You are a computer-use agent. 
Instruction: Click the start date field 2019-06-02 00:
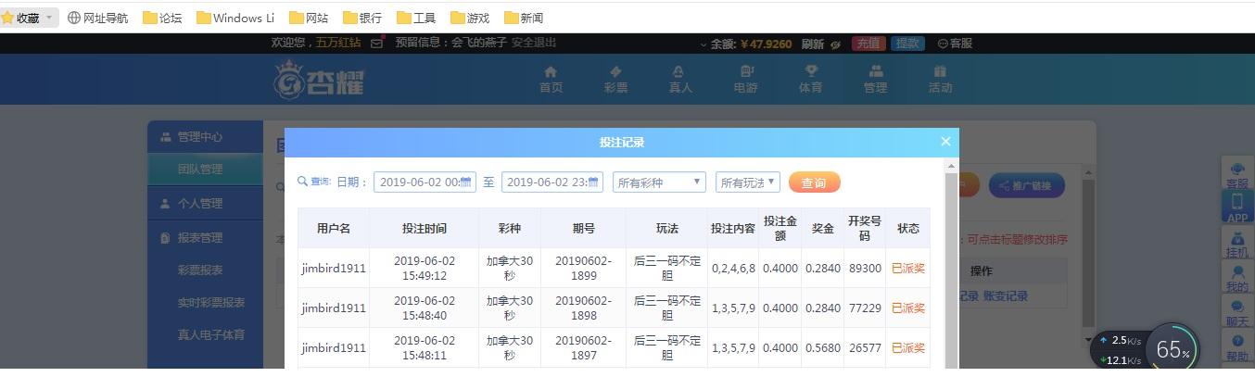pos(425,182)
